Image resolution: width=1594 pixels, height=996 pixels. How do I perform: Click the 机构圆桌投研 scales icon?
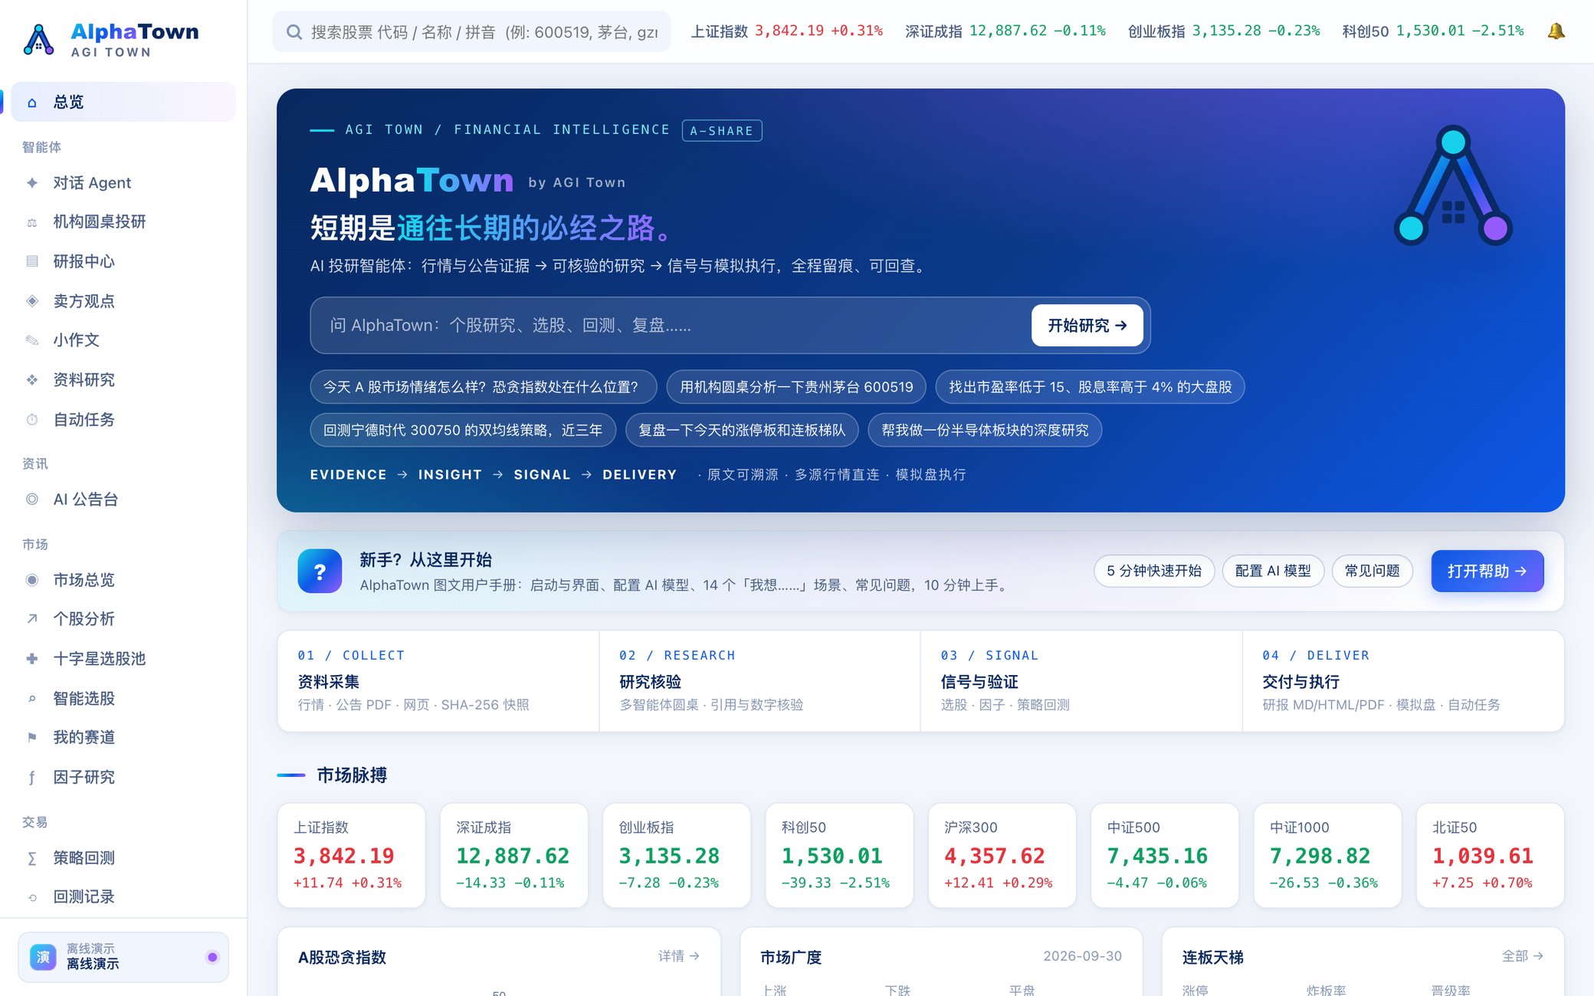point(32,222)
